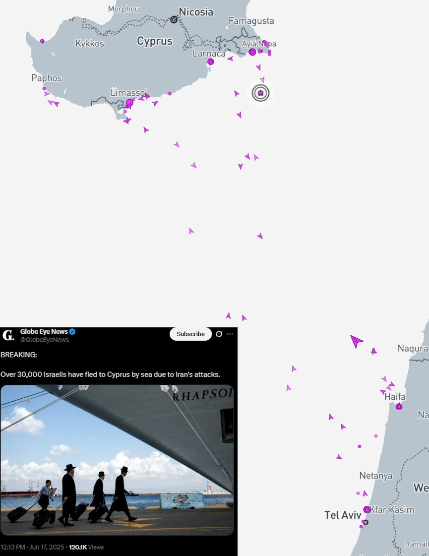Open the tweet photo of men with luggage
Viewport: 429px width, 556px height.
117,460
